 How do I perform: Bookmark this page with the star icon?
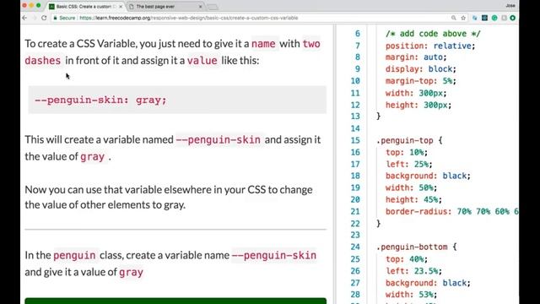[x=463, y=18]
